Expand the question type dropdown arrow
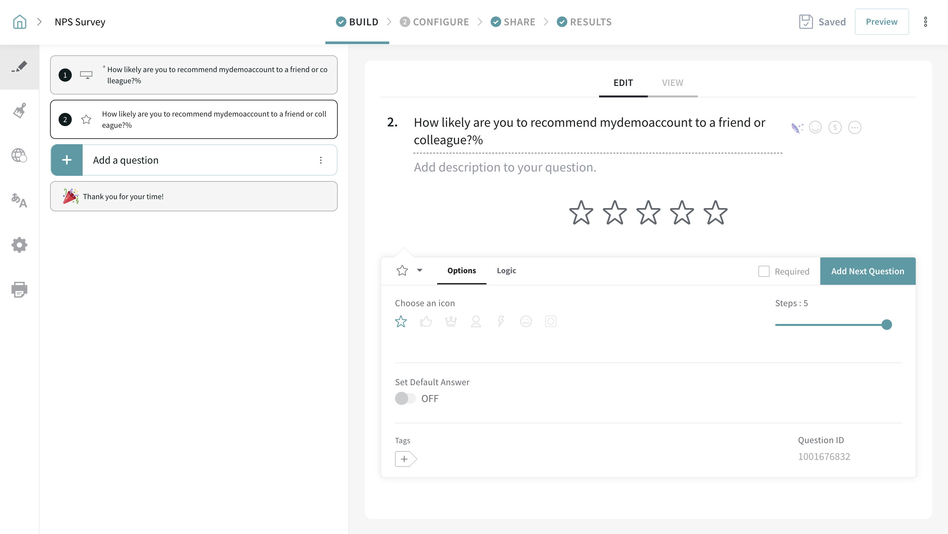Image resolution: width=948 pixels, height=534 pixels. 420,271
